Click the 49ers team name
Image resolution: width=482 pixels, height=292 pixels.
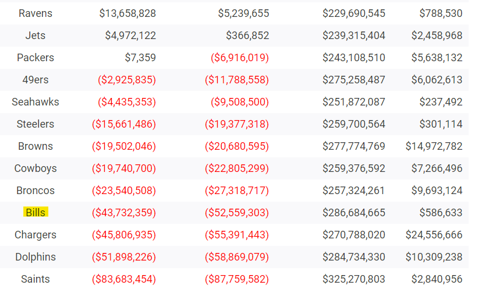(x=36, y=80)
